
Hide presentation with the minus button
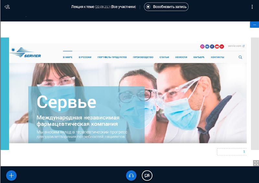[254, 25]
